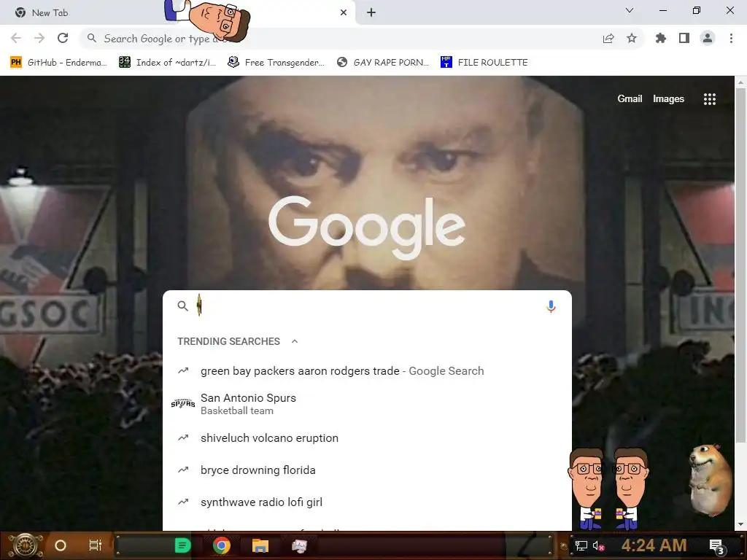Click the magnifier icon in the Google search box
Screen dimensions: 747x560
tap(183, 306)
